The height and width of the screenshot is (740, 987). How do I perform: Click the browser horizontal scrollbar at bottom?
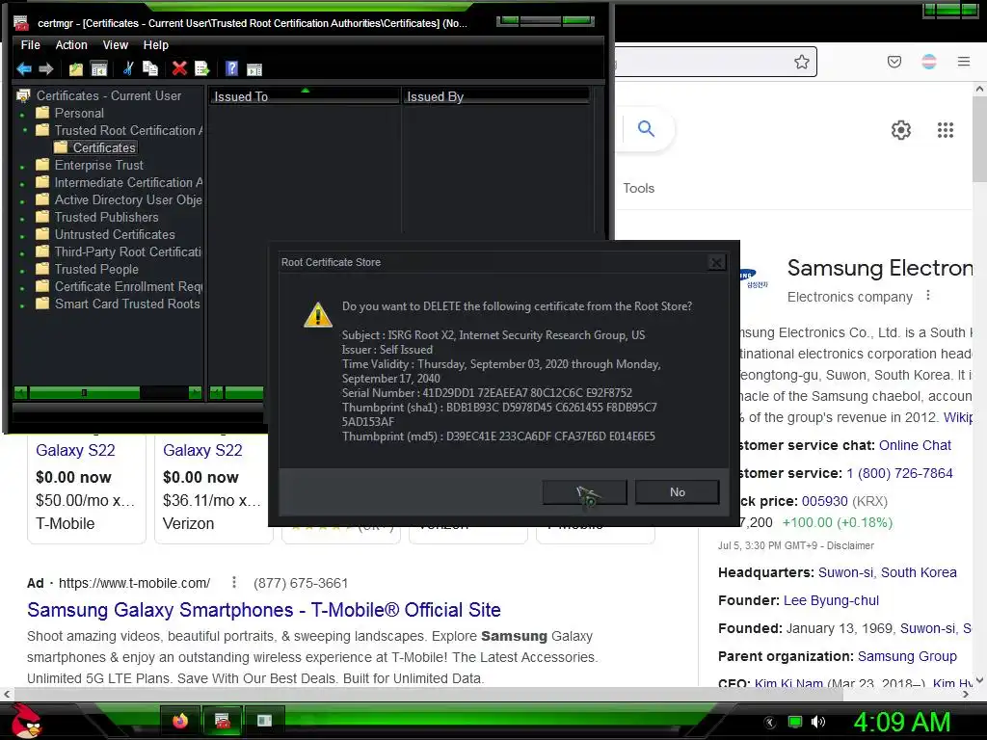[428, 694]
